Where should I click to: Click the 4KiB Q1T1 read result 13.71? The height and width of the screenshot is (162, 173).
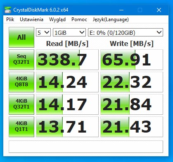click(x=67, y=127)
